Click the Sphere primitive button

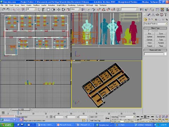150,37
